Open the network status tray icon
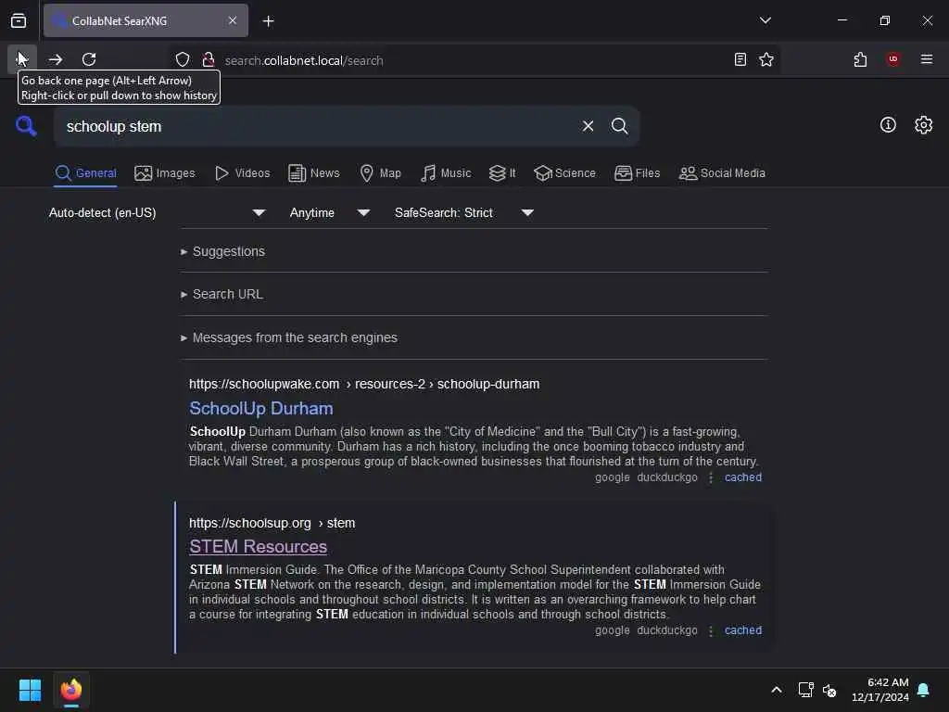 pos(805,690)
